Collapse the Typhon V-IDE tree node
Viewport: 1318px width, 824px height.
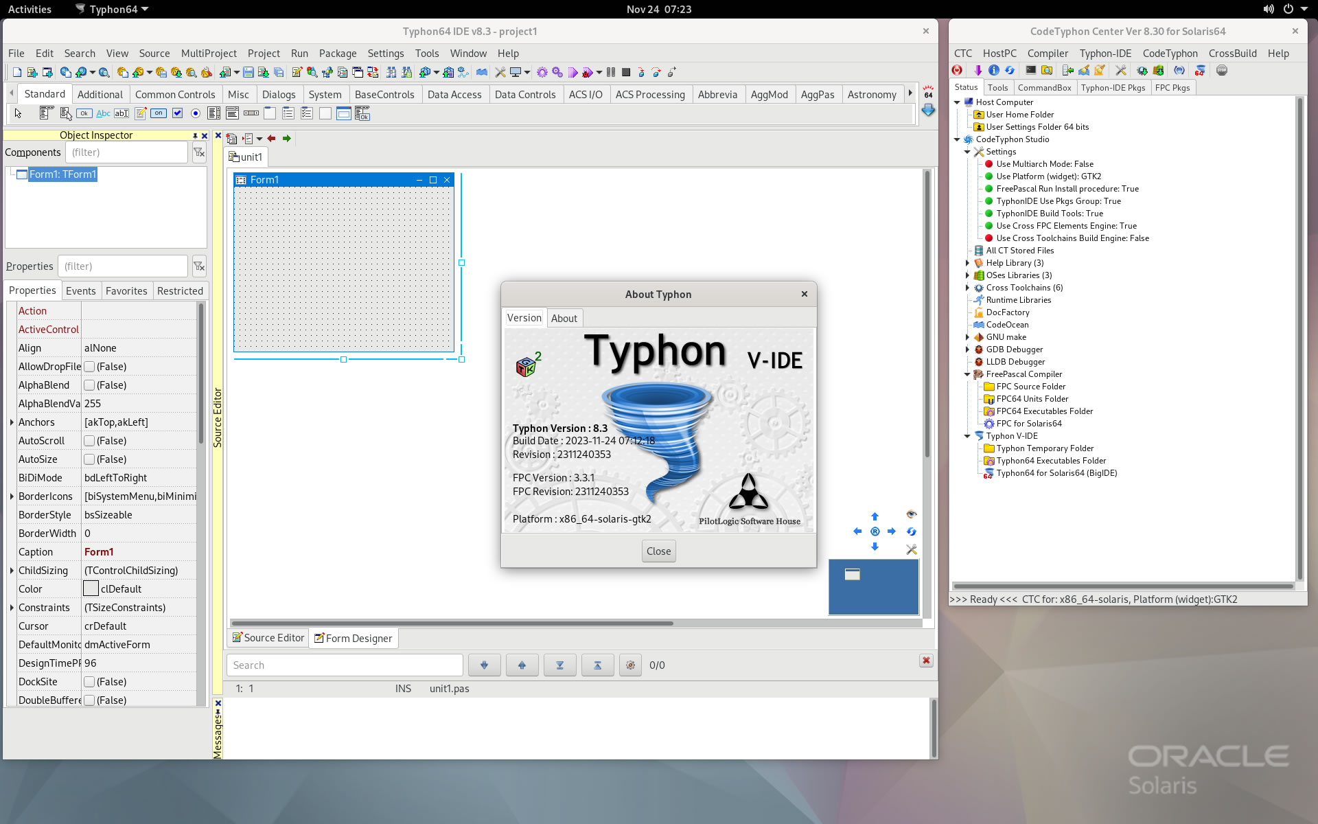[x=967, y=436]
